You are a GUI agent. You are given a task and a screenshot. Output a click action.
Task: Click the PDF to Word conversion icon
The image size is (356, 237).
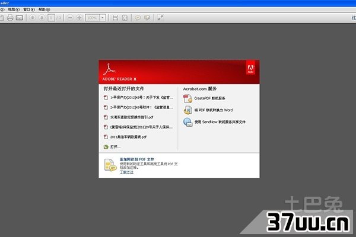tap(187, 110)
